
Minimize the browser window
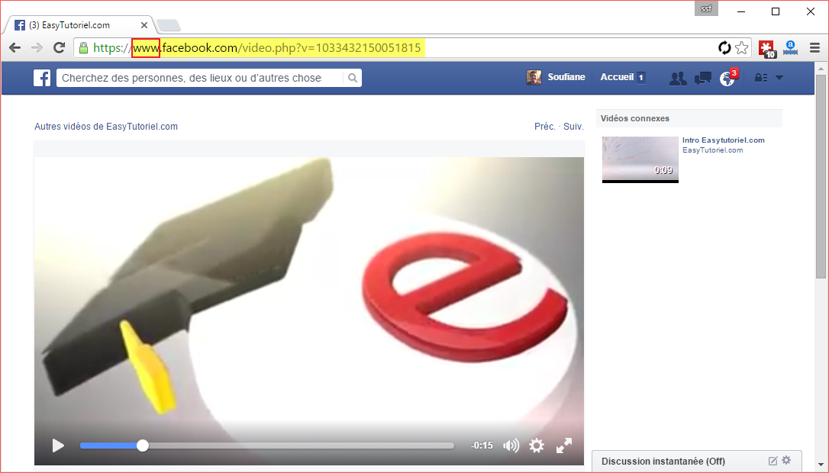pyautogui.click(x=741, y=11)
